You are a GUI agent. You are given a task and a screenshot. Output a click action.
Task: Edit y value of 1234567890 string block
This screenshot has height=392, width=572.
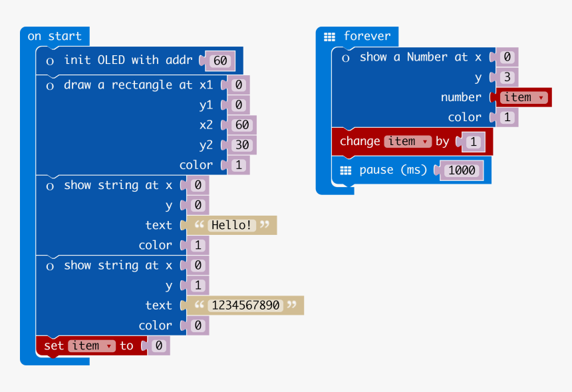coord(198,286)
